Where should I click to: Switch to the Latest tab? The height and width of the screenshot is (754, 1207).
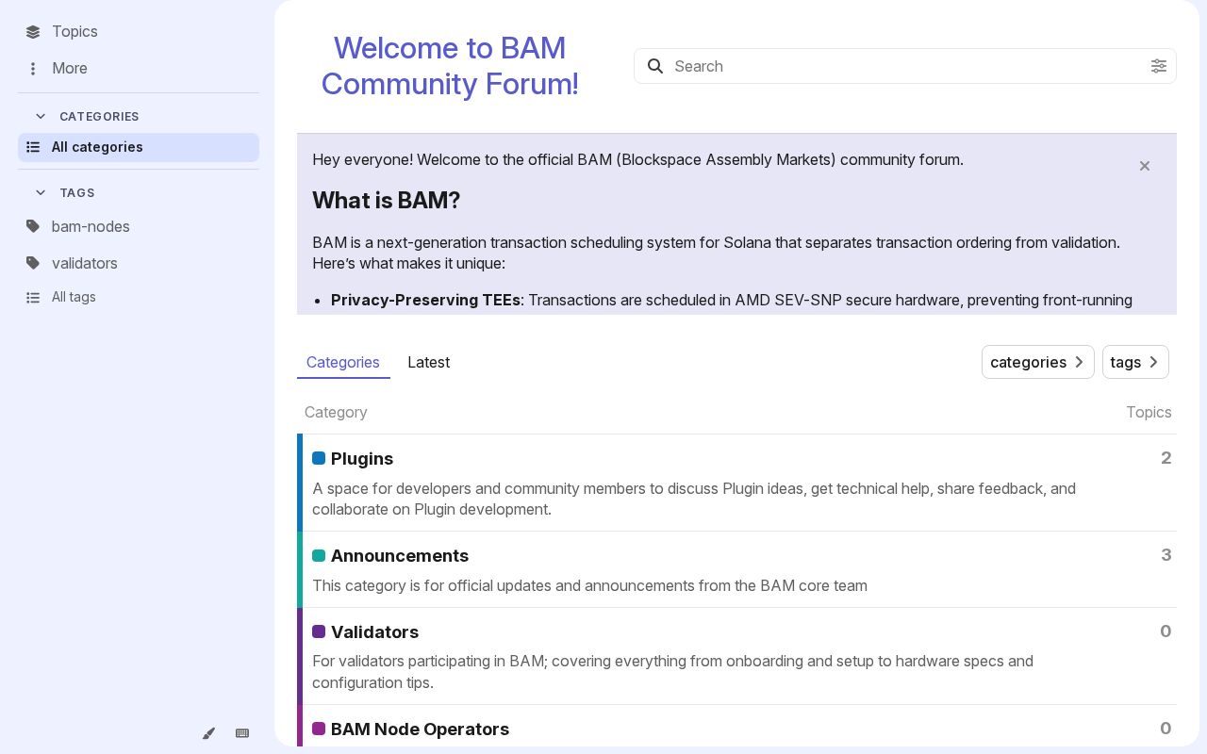click(428, 362)
